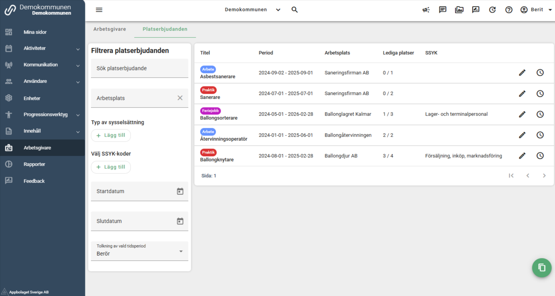Go to next page of results
Image resolution: width=555 pixels, height=296 pixels.
coord(544,176)
